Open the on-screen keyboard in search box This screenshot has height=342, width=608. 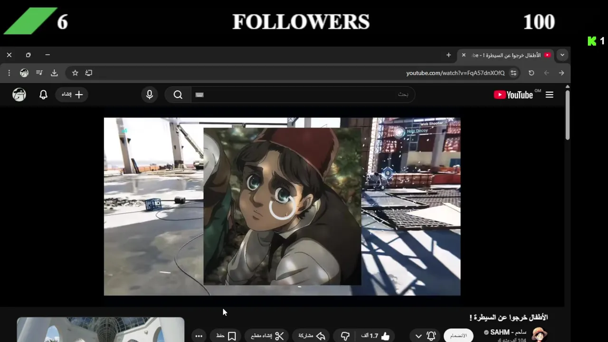click(x=199, y=95)
